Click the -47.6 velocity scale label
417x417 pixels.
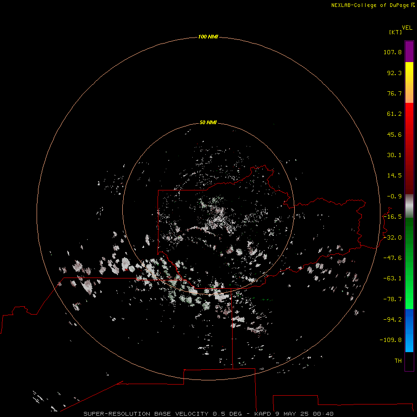392,258
